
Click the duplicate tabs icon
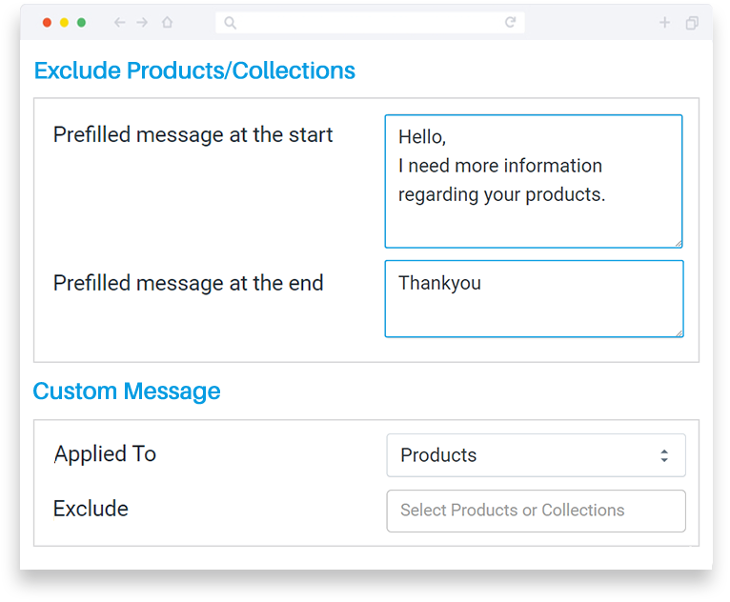tap(692, 23)
